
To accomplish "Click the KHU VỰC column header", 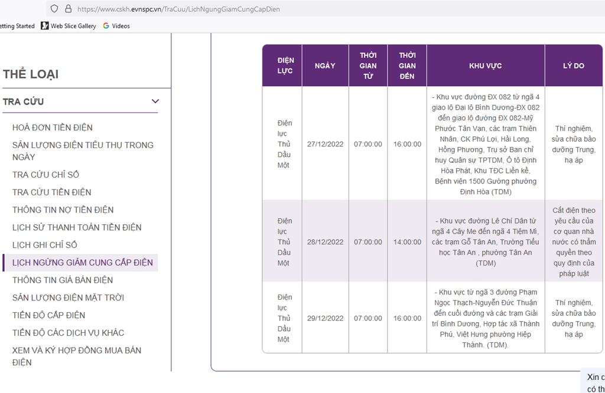I will point(486,65).
